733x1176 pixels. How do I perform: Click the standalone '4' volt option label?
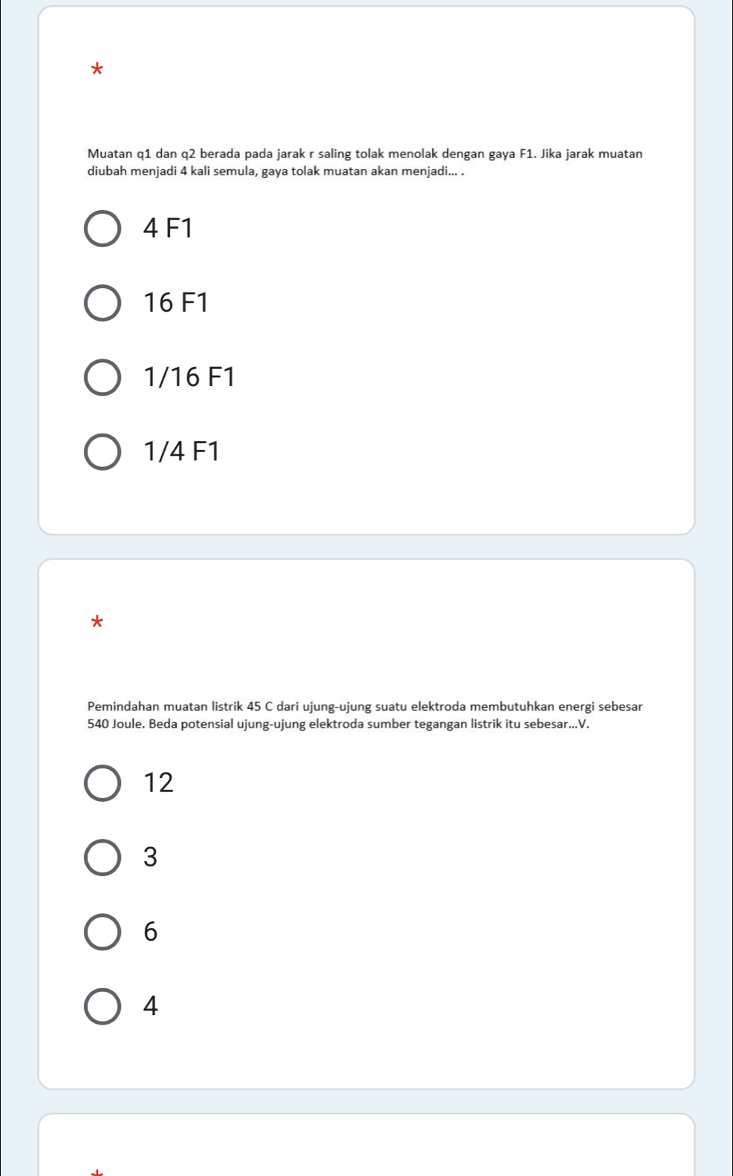[x=150, y=1006]
